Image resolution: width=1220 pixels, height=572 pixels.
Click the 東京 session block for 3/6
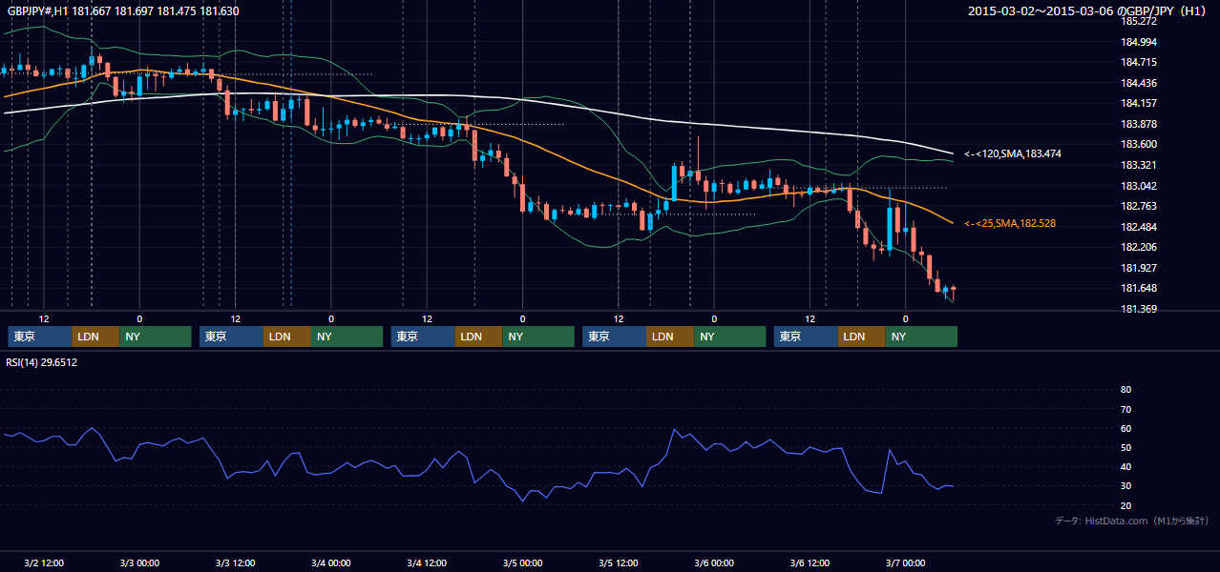tap(806, 337)
